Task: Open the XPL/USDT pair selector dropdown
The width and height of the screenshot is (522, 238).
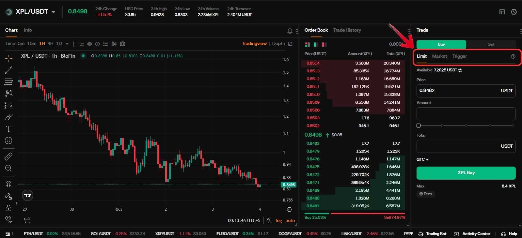Action: click(x=53, y=12)
